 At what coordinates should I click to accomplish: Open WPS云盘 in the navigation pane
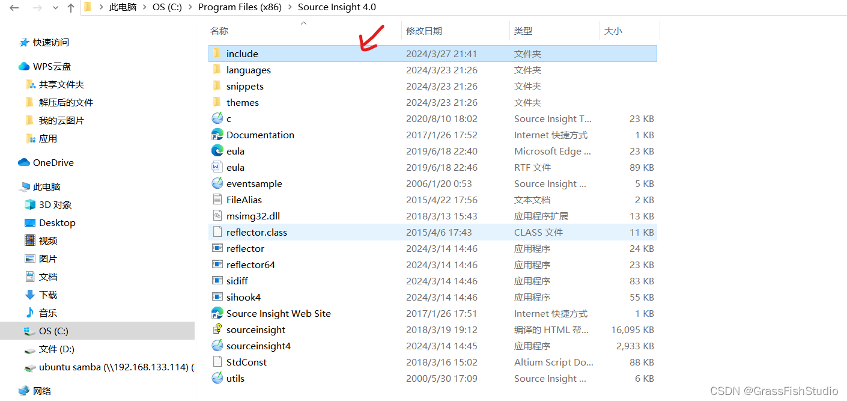(52, 66)
